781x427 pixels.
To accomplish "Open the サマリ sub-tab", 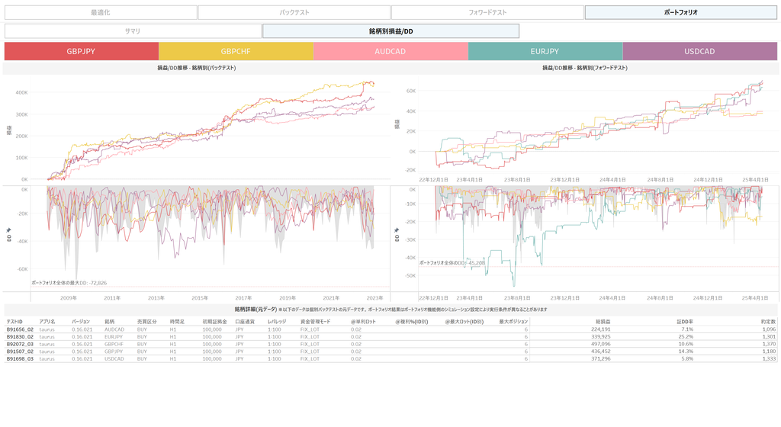I will tap(133, 31).
